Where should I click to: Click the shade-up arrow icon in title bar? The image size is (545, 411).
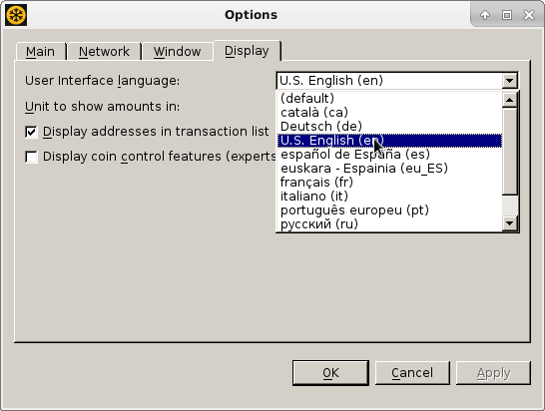tap(485, 15)
